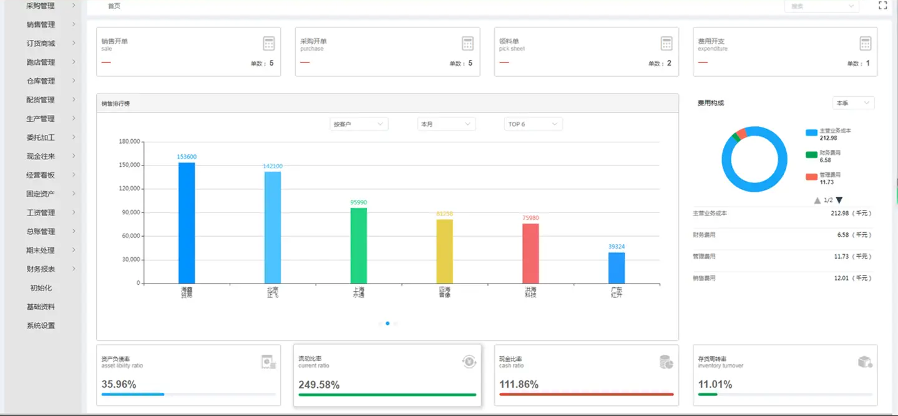Open the TOP 6 ranking dropdown
898x416 pixels.
(x=533, y=124)
